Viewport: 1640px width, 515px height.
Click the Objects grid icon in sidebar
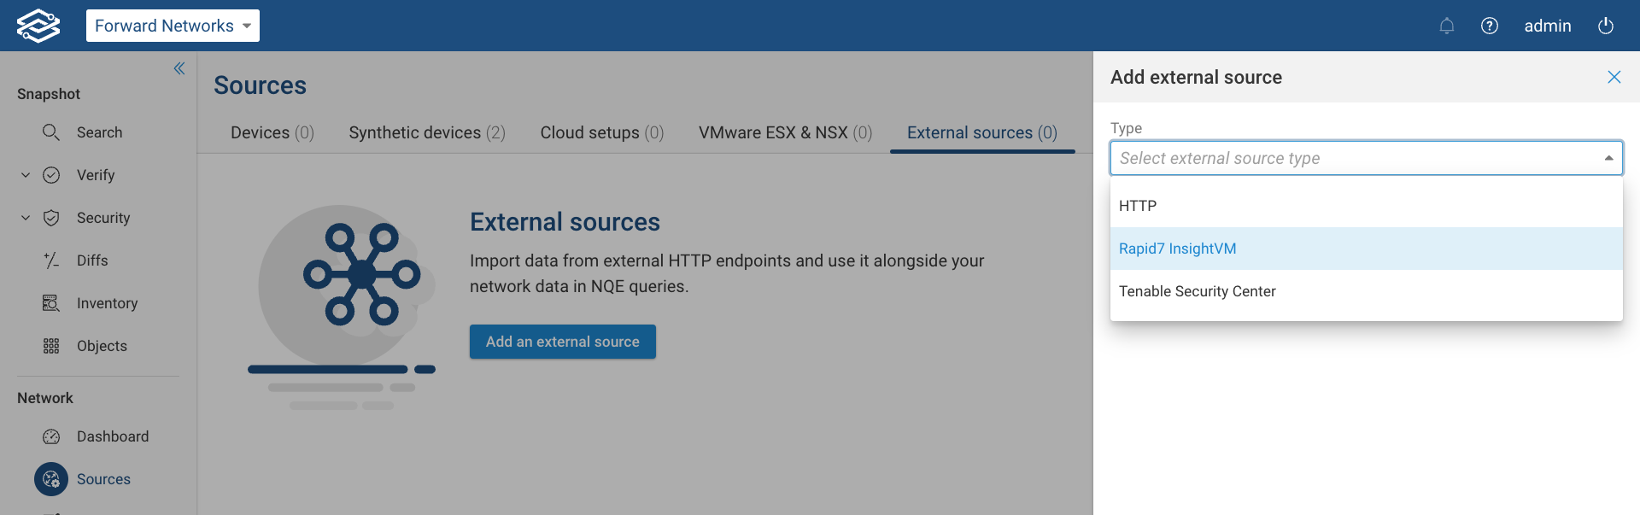point(51,346)
